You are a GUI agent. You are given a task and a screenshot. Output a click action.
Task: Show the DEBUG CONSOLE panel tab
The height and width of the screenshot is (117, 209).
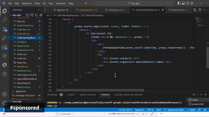tap(88, 95)
